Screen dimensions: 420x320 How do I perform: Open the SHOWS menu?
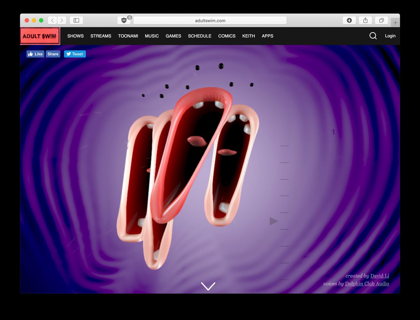pyautogui.click(x=76, y=36)
